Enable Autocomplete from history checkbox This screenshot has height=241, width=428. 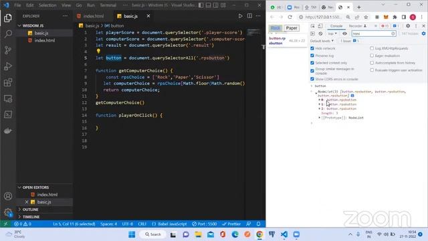click(x=372, y=63)
